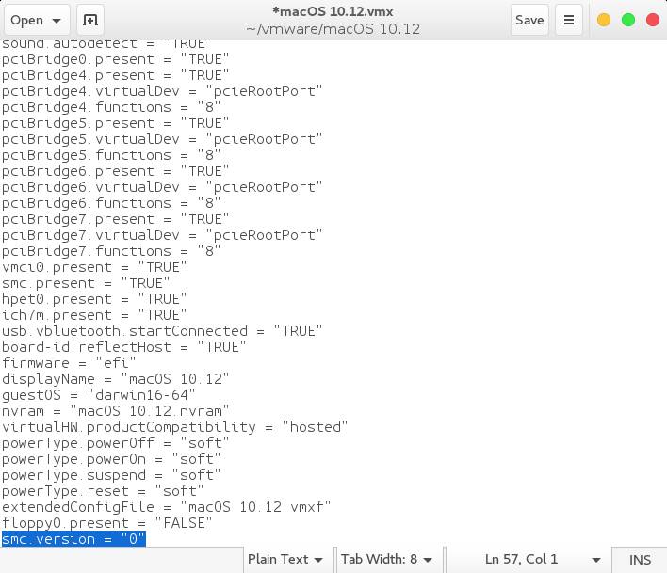
Task: Close the editor with the red button
Action: (x=653, y=20)
